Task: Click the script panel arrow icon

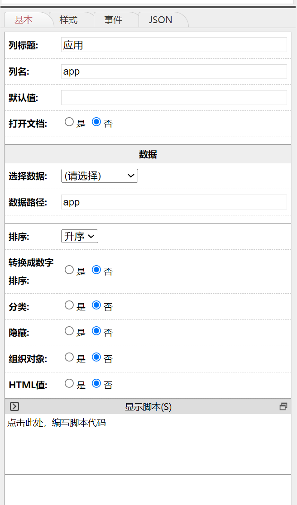Action: (x=14, y=406)
